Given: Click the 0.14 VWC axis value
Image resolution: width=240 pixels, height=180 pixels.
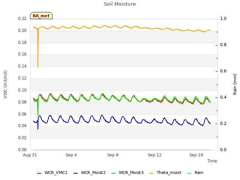Looking at the screenshot, I should (x=22, y=66).
